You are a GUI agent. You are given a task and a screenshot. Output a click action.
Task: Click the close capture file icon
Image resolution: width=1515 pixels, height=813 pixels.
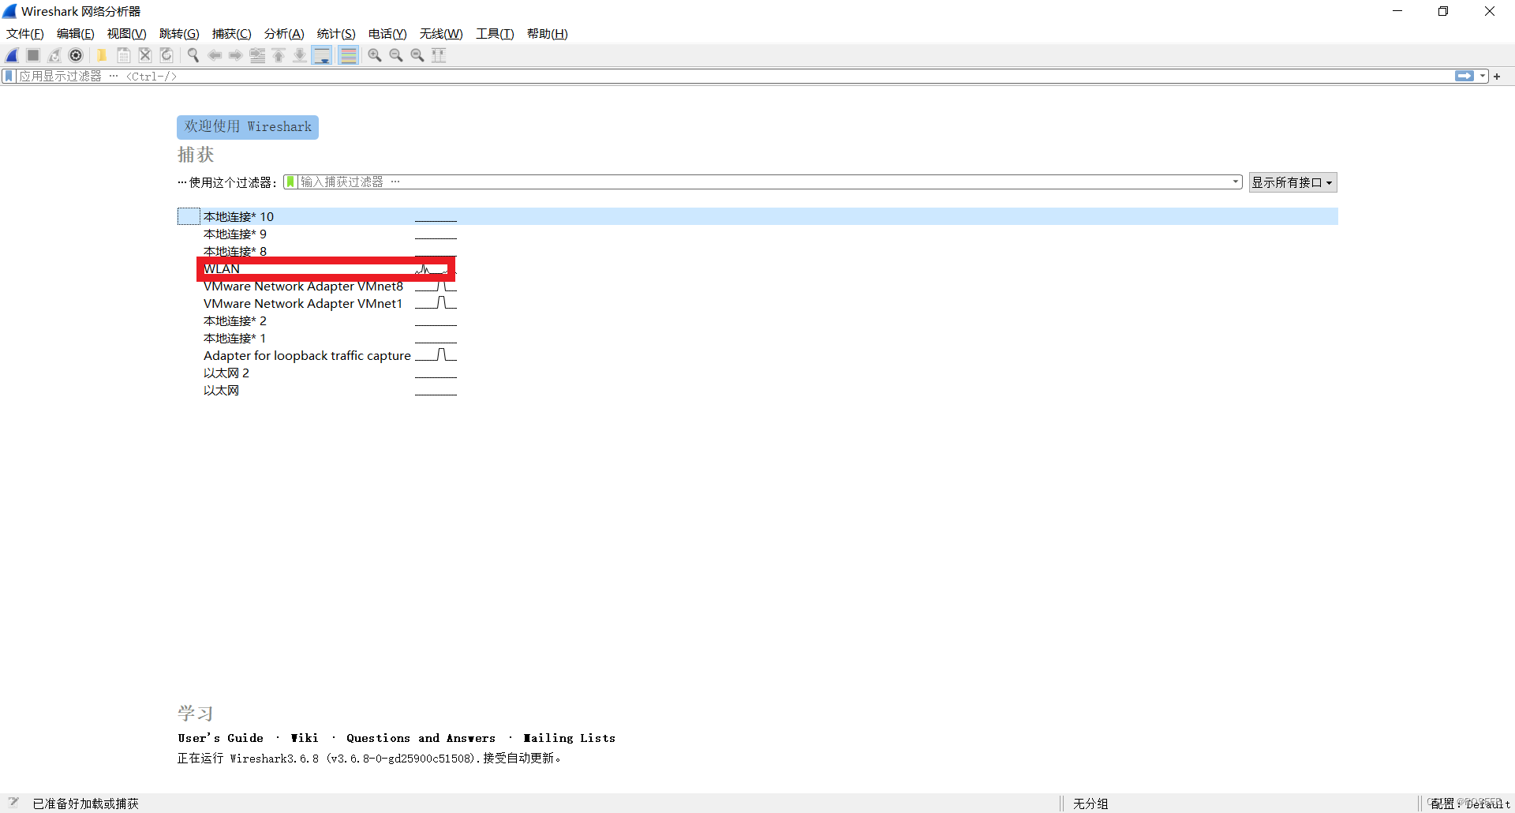coord(145,55)
